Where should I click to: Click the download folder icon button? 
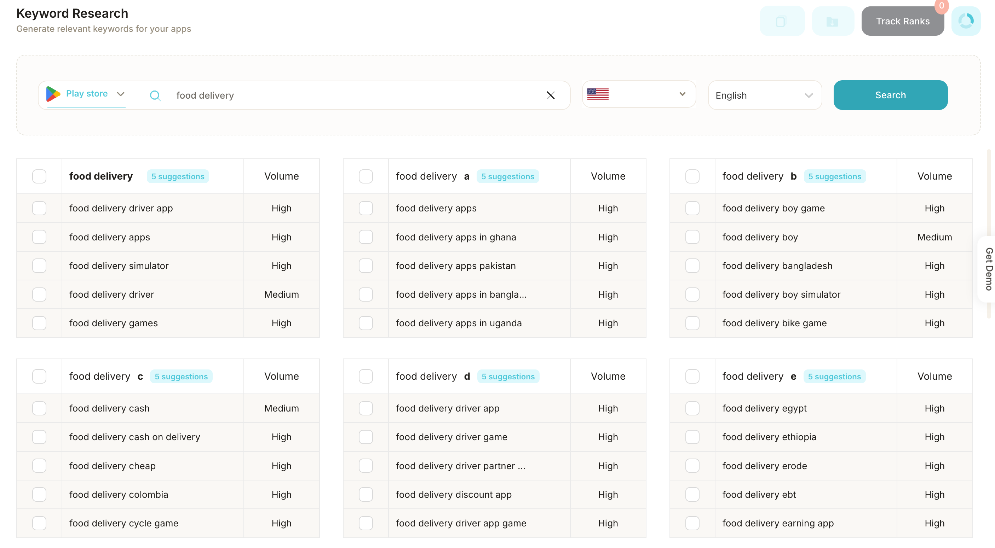coord(832,21)
